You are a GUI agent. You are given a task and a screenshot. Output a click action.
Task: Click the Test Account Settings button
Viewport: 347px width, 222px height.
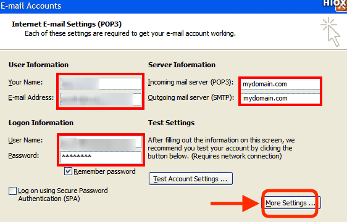click(191, 179)
